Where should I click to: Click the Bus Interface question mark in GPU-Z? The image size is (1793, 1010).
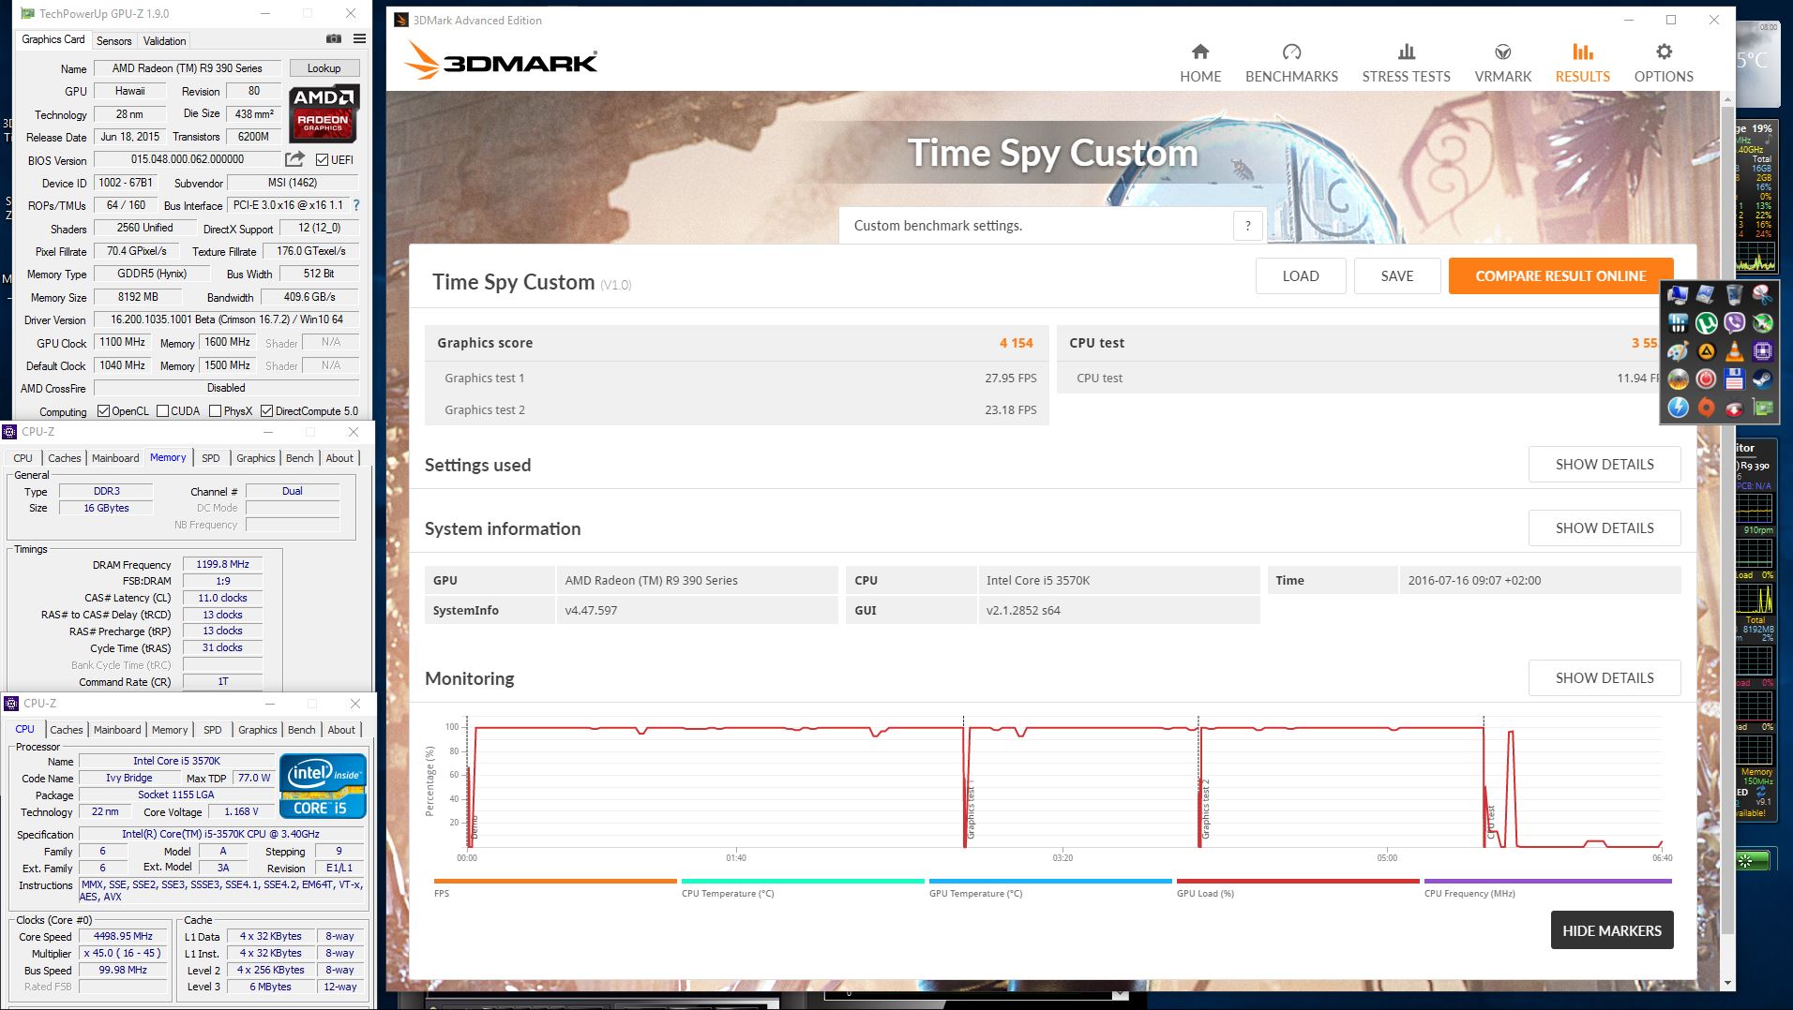coord(356,205)
